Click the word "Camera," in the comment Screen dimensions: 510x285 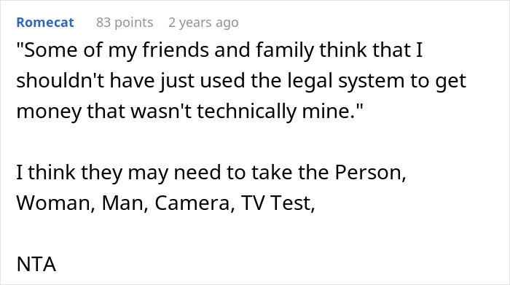(x=195, y=203)
